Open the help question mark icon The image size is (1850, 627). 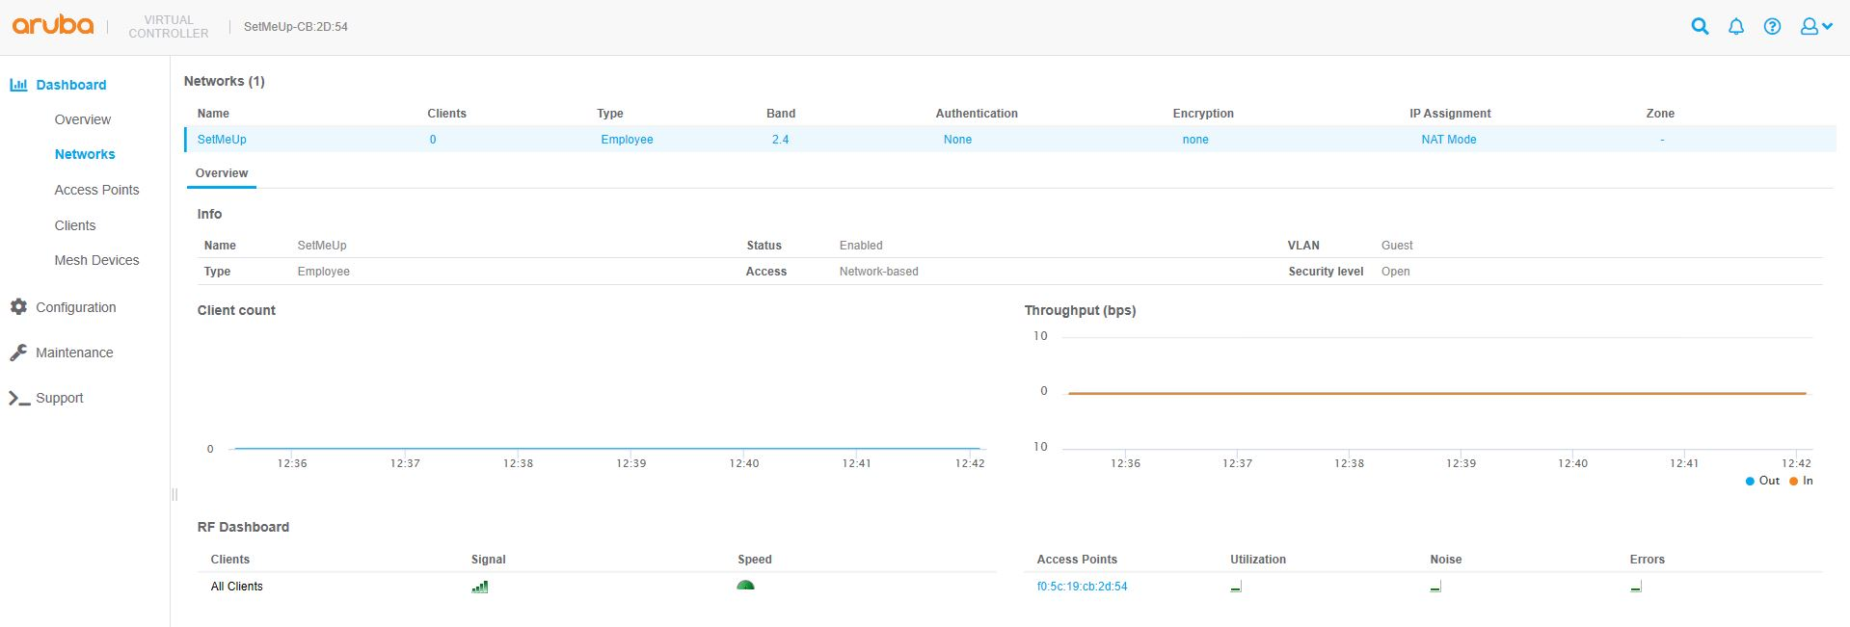pyautogui.click(x=1772, y=27)
